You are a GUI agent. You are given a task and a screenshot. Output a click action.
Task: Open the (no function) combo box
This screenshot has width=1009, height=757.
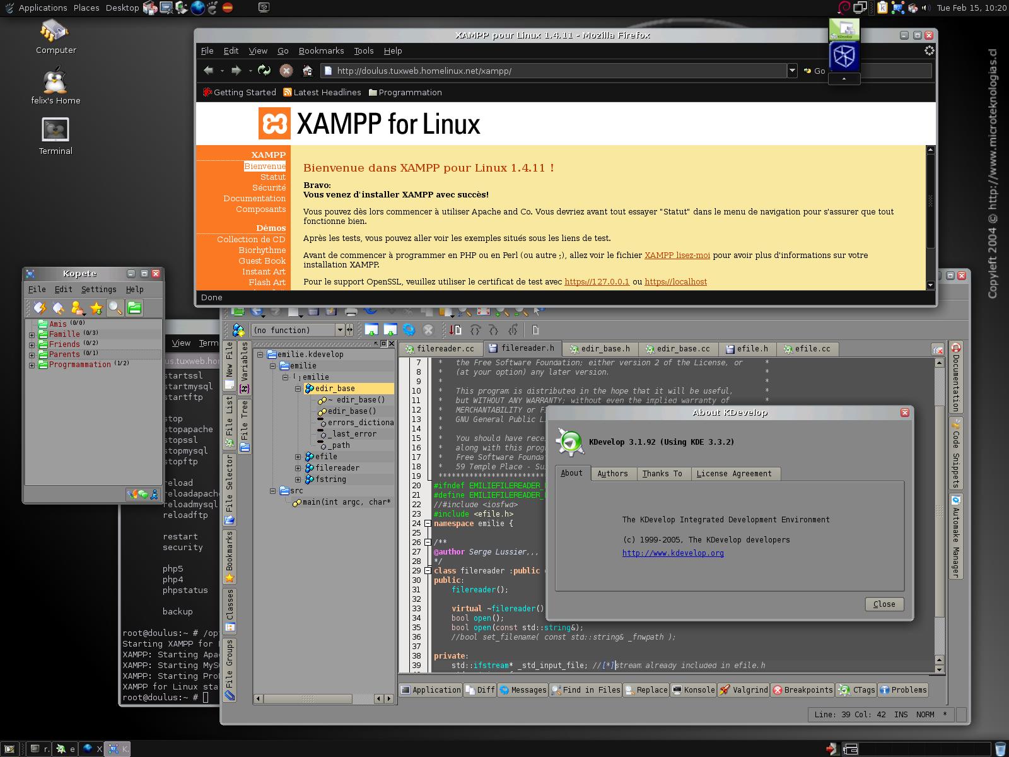298,330
